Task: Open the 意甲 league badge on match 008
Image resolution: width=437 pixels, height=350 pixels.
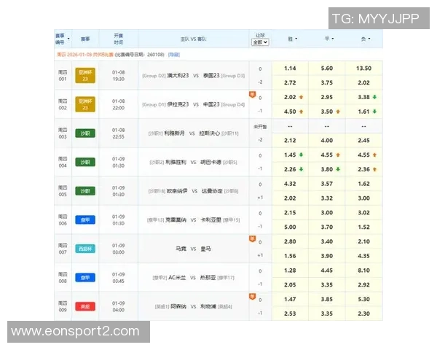Action: 85,278
